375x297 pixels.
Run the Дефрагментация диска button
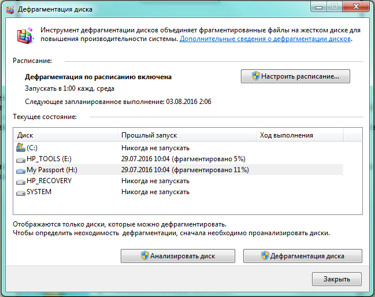[303, 256]
